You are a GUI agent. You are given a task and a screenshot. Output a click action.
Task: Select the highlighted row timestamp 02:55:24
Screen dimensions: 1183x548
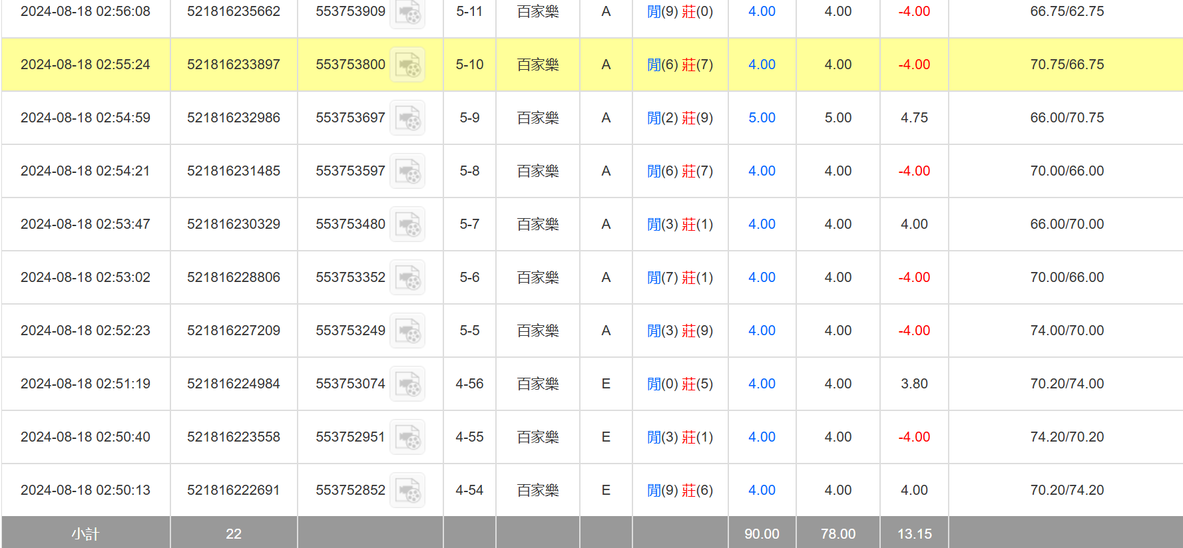(85, 65)
